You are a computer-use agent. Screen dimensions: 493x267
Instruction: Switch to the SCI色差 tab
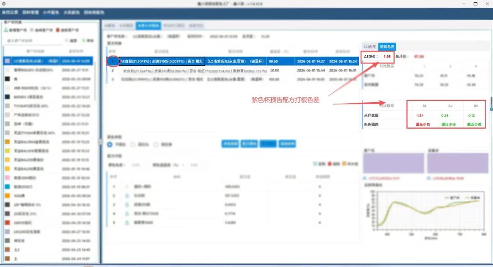pyautogui.click(x=370, y=47)
